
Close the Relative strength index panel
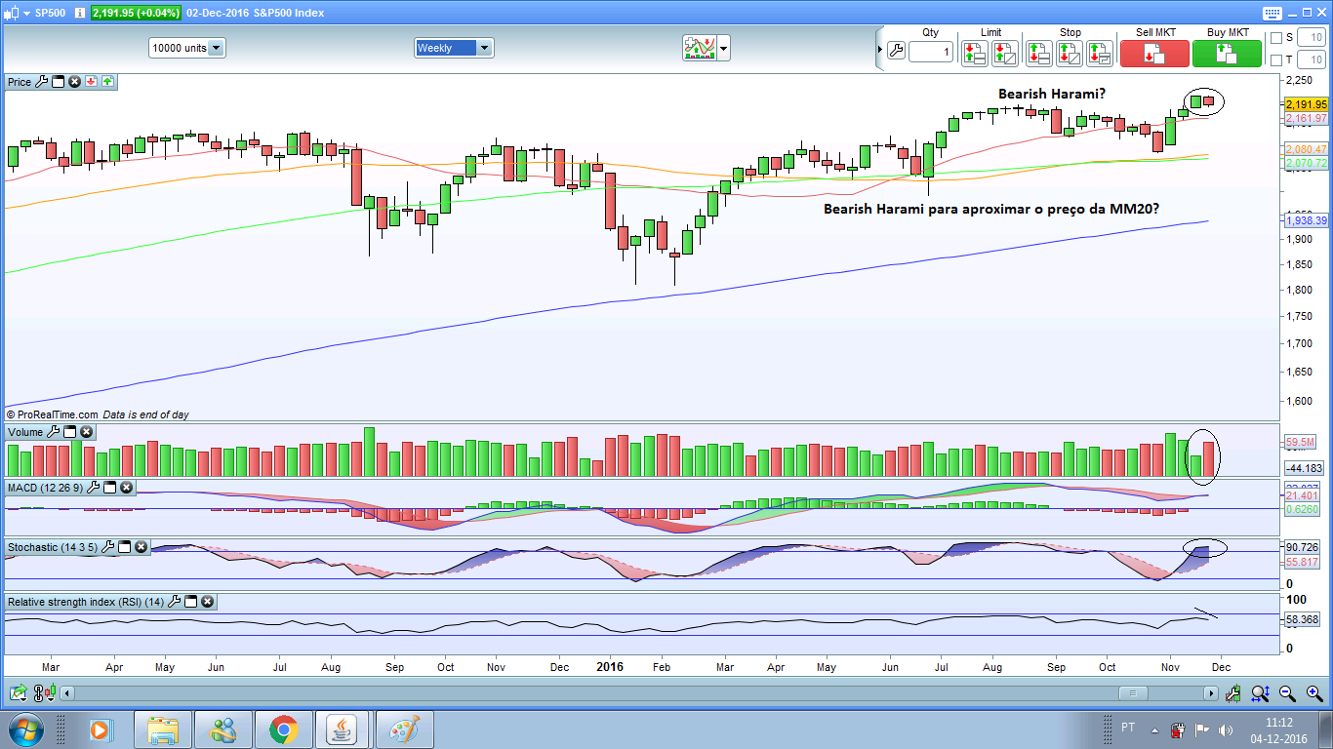point(207,602)
